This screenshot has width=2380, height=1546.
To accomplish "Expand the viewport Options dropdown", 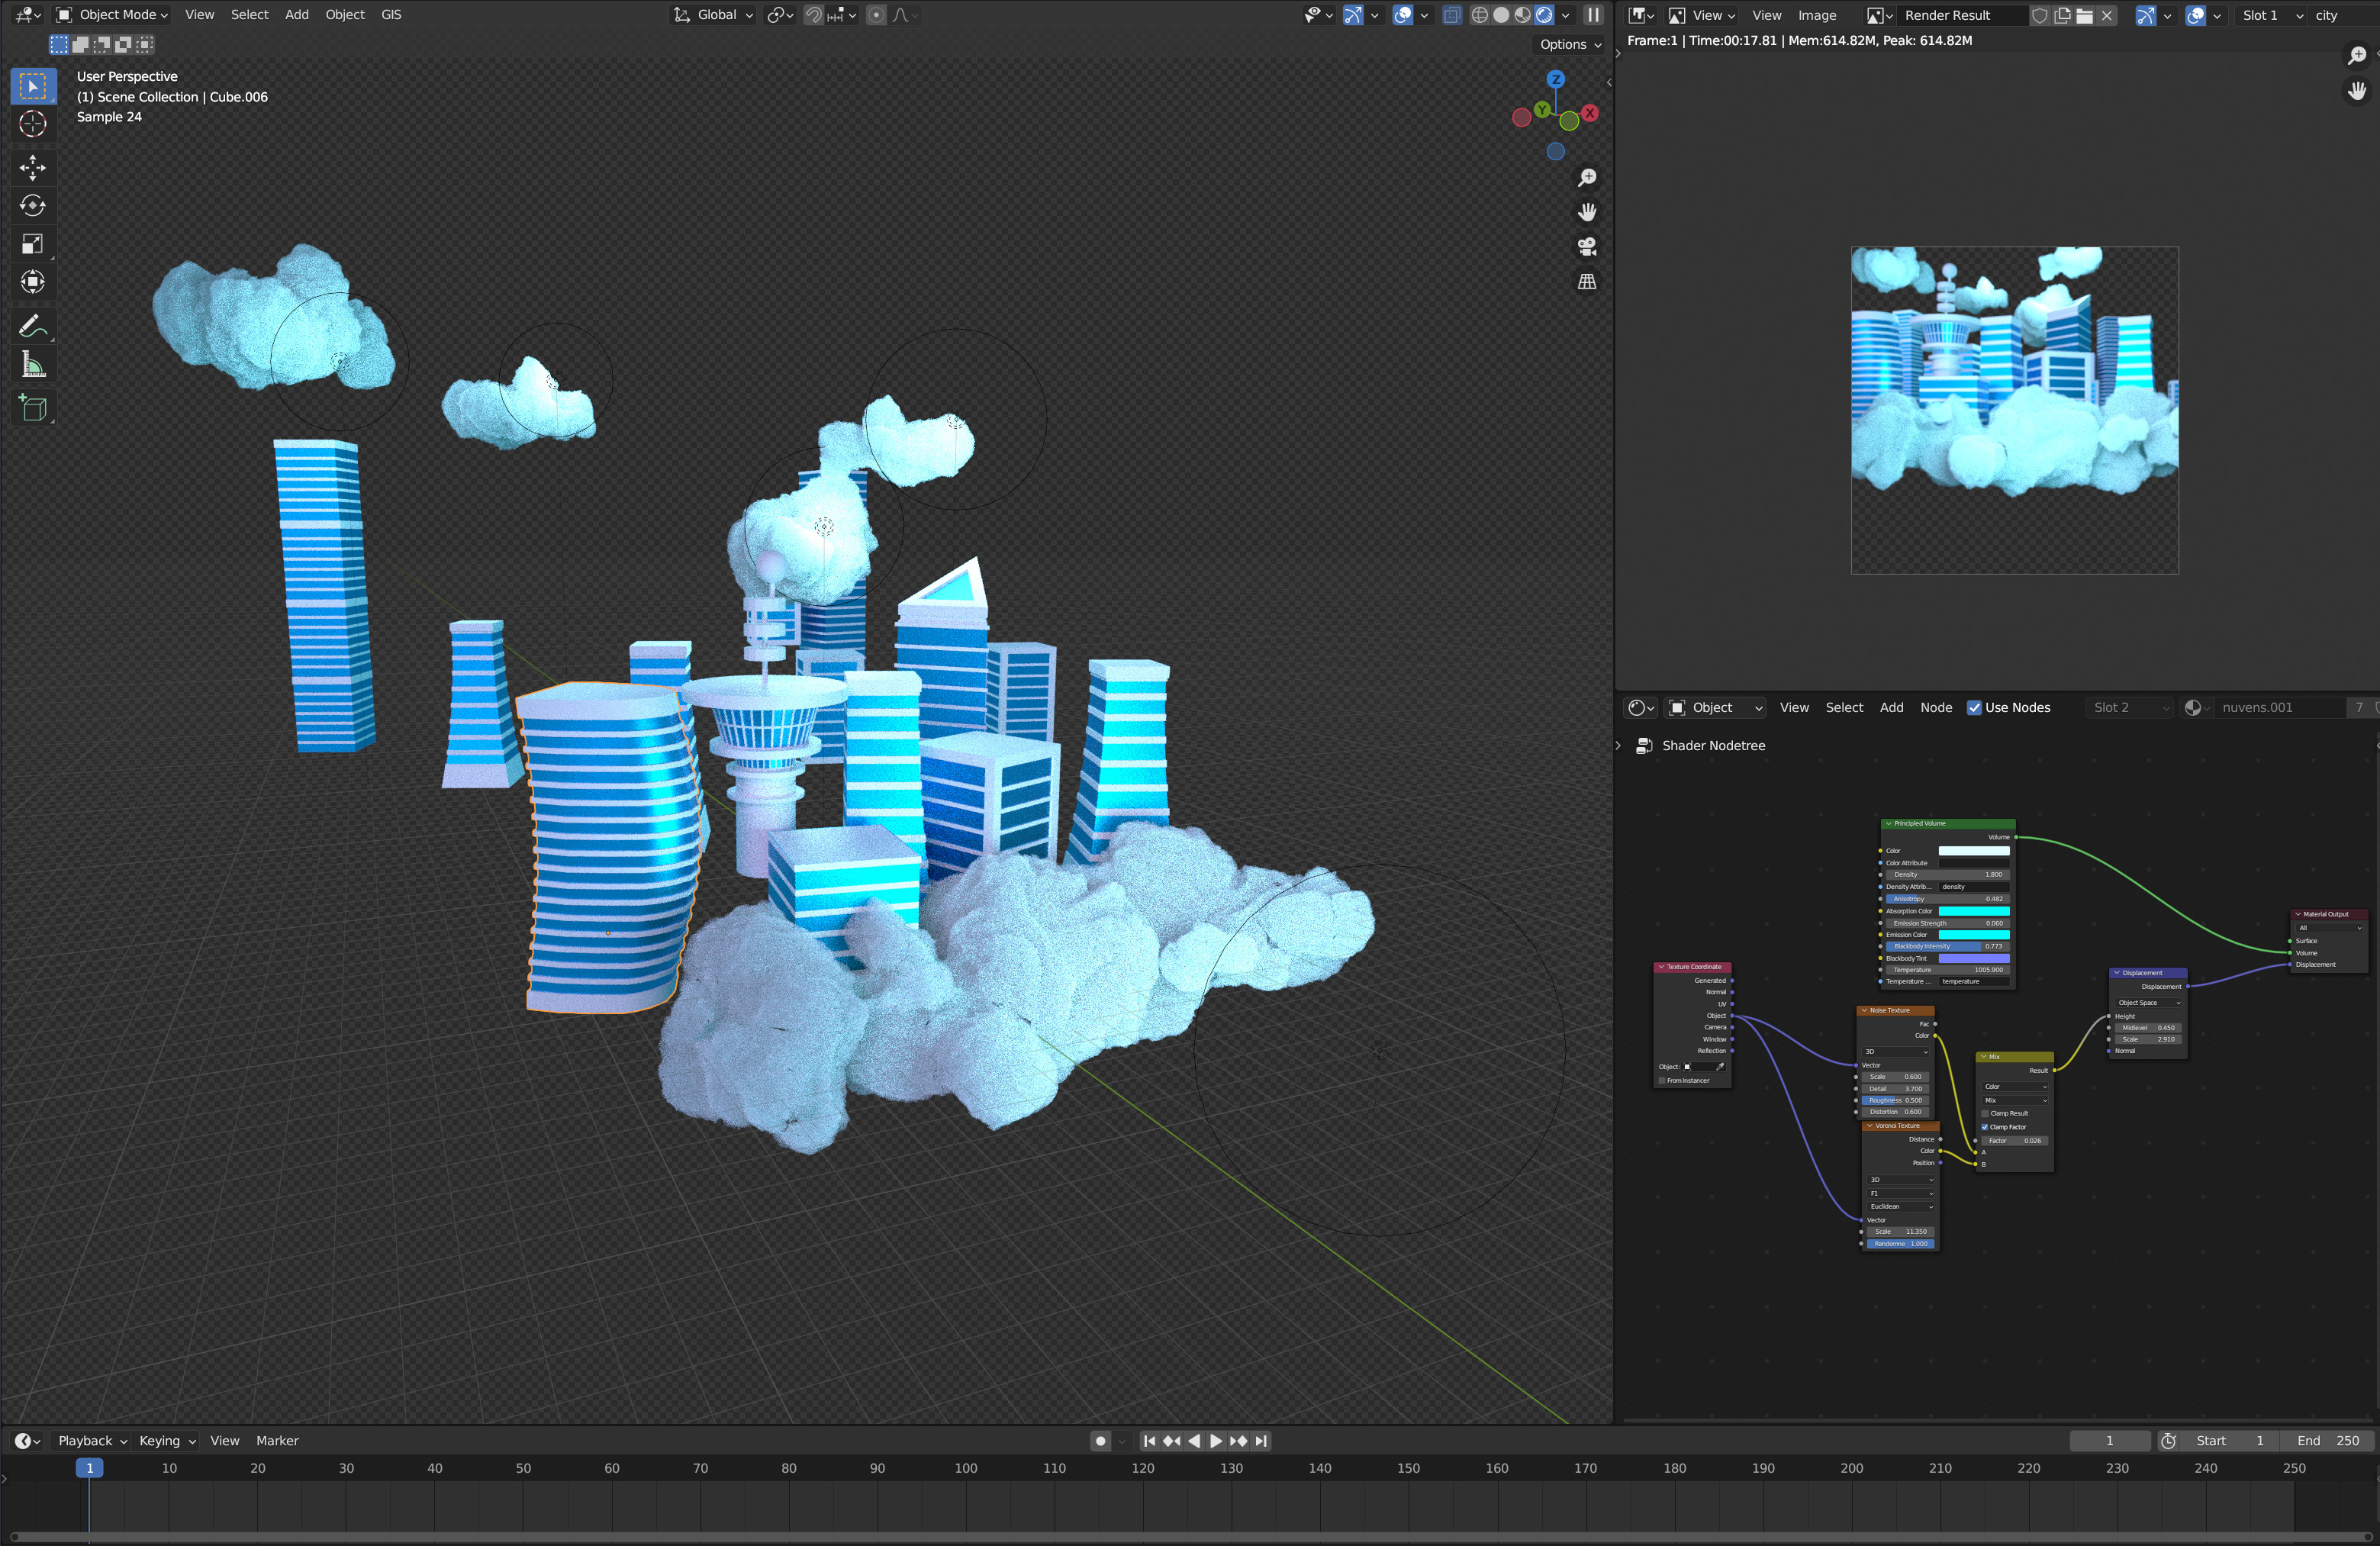I will [1570, 44].
